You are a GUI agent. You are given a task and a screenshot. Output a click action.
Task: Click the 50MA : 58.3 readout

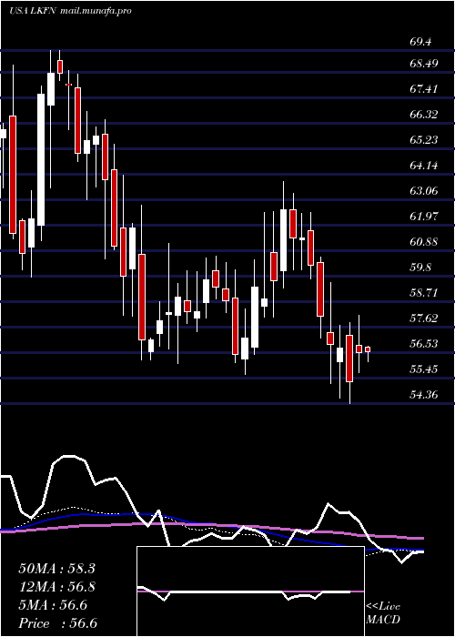(56, 569)
